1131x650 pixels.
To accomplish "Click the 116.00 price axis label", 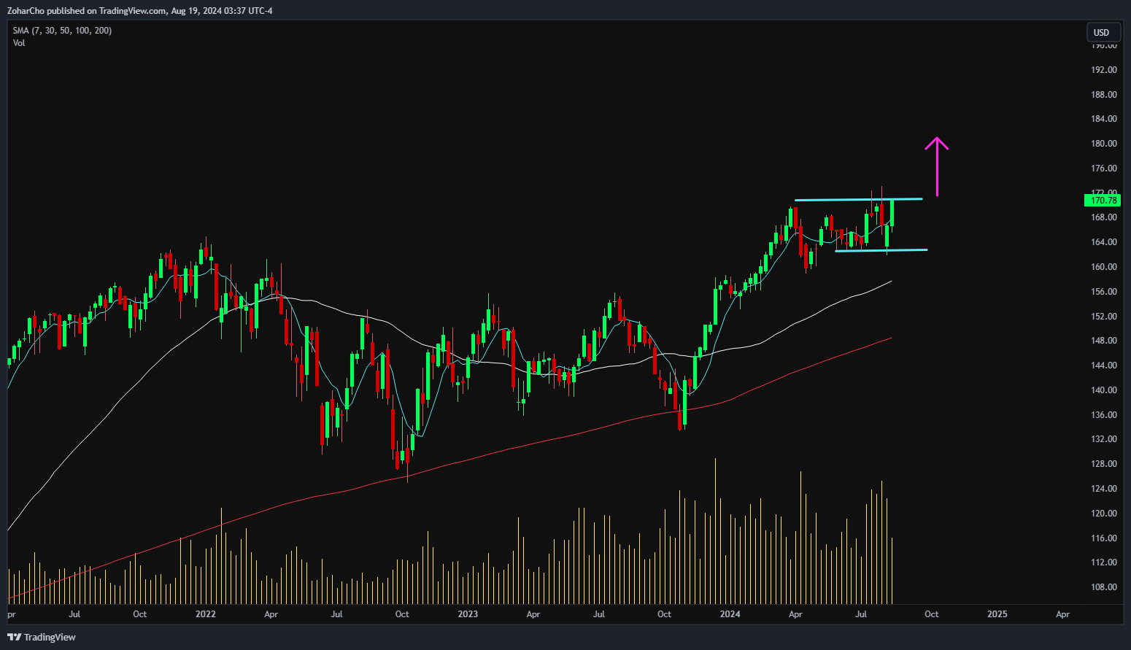I will (x=1103, y=538).
